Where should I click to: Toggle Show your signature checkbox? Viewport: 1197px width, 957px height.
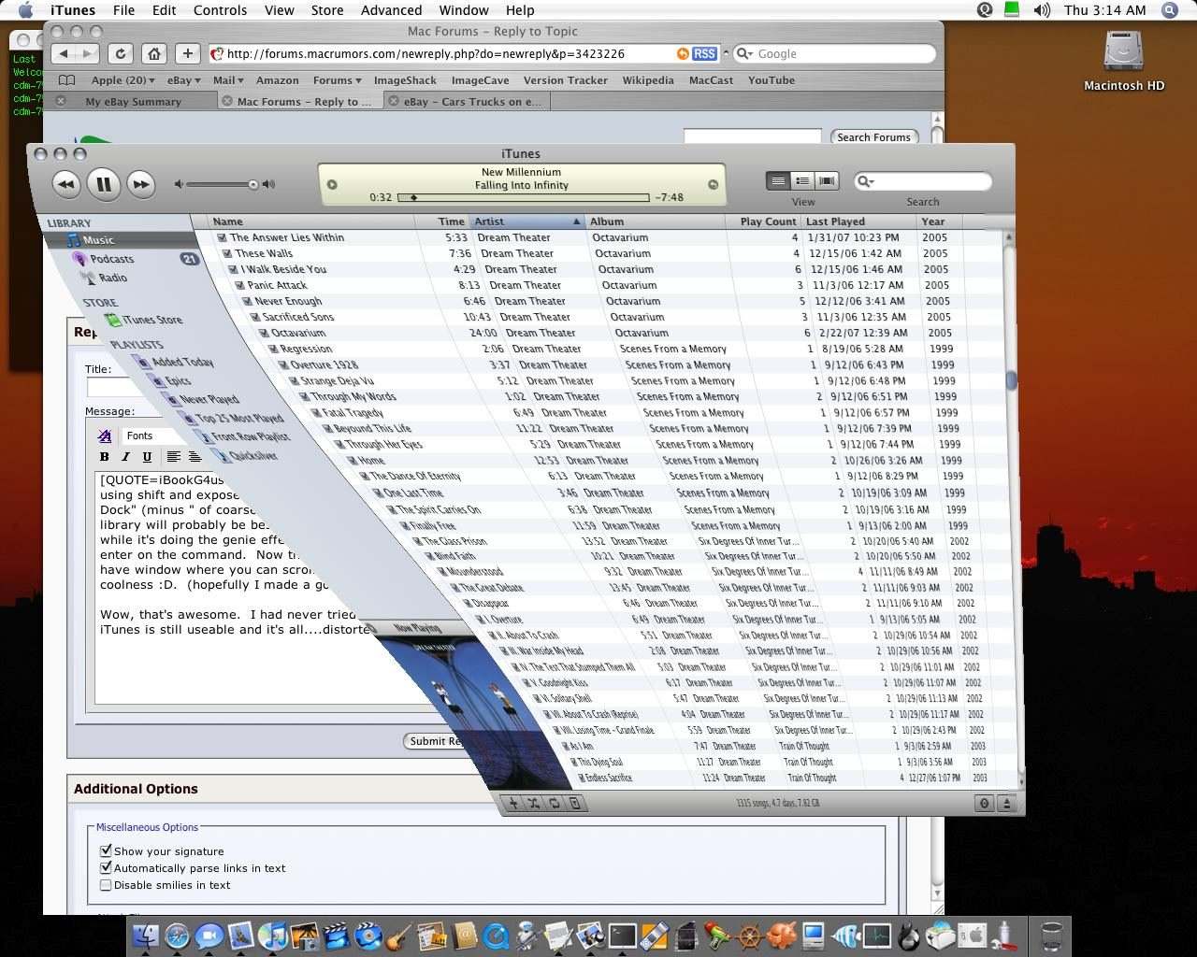106,850
